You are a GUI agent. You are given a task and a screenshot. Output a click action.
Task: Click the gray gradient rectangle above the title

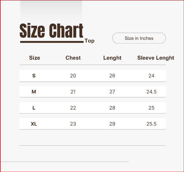pos(51,11)
